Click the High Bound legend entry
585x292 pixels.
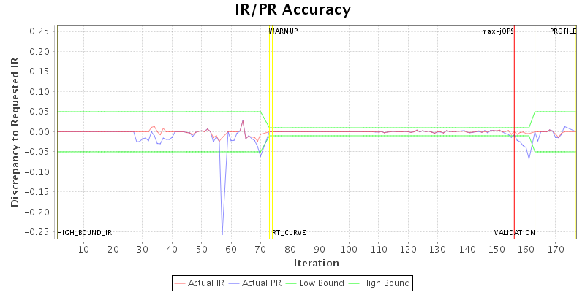tap(380, 283)
